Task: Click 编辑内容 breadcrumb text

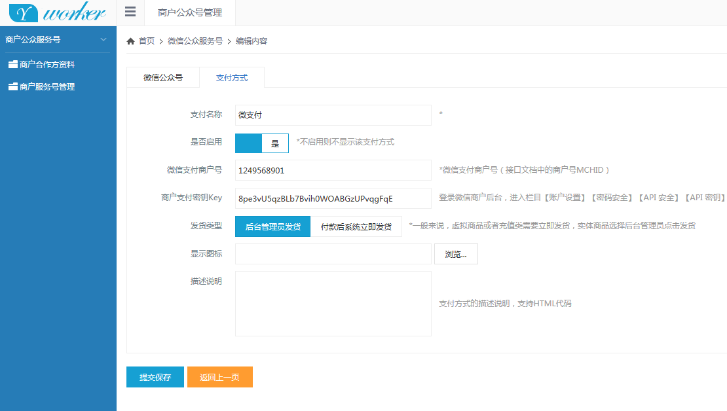Action: [x=252, y=41]
